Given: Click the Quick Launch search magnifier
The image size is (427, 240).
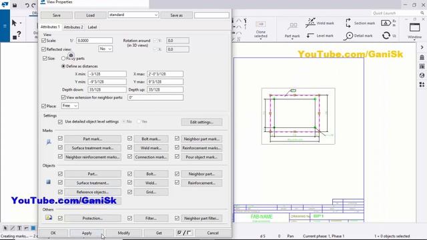Looking at the screenshot, I should tap(422, 13).
